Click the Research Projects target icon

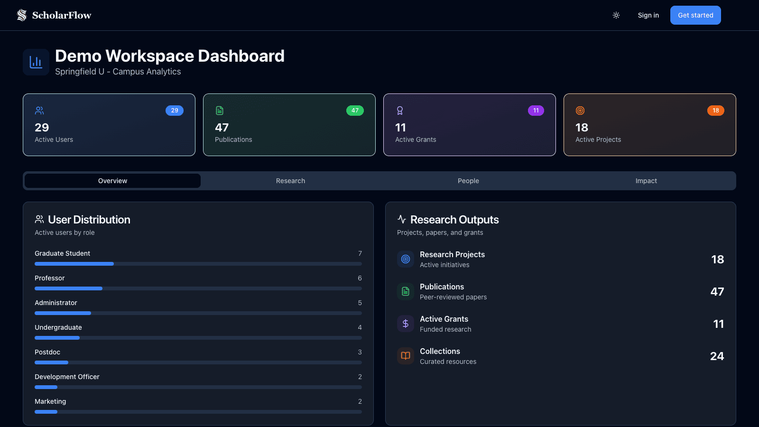tap(406, 259)
